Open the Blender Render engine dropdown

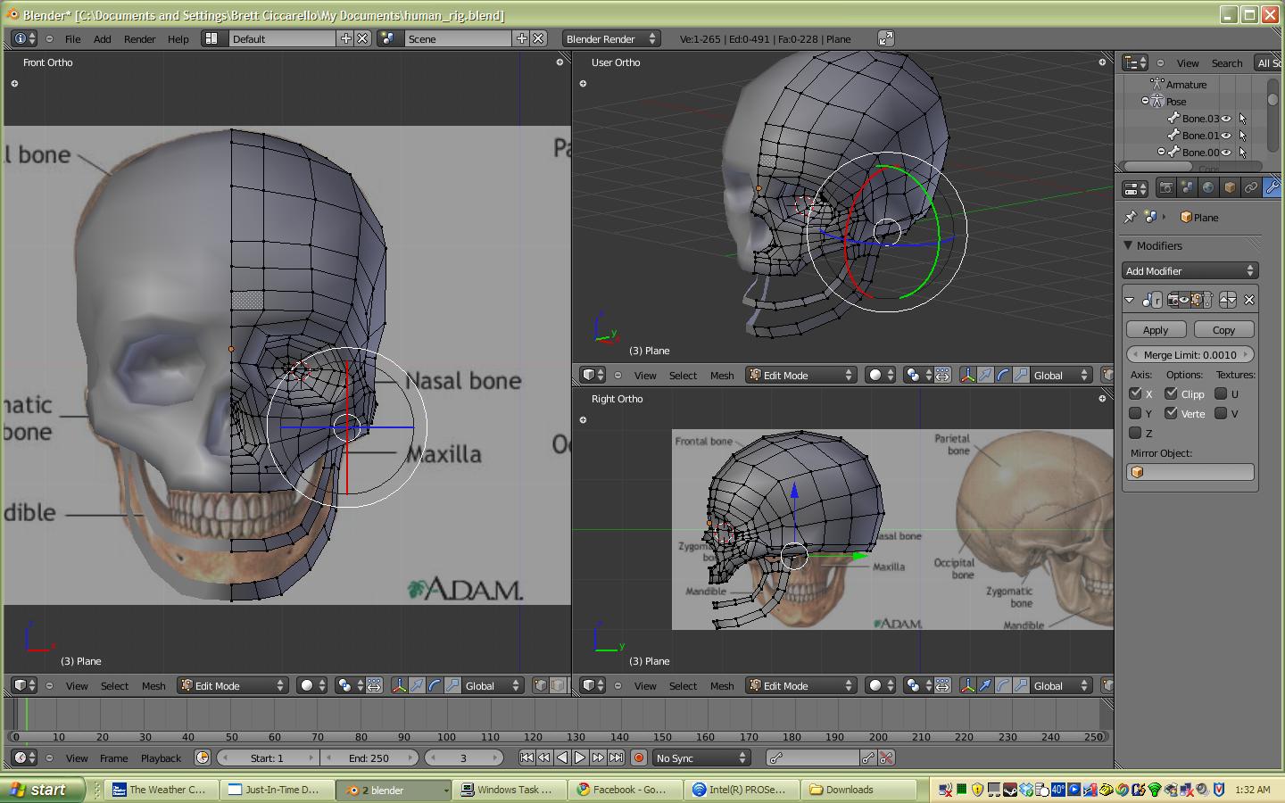click(x=610, y=38)
